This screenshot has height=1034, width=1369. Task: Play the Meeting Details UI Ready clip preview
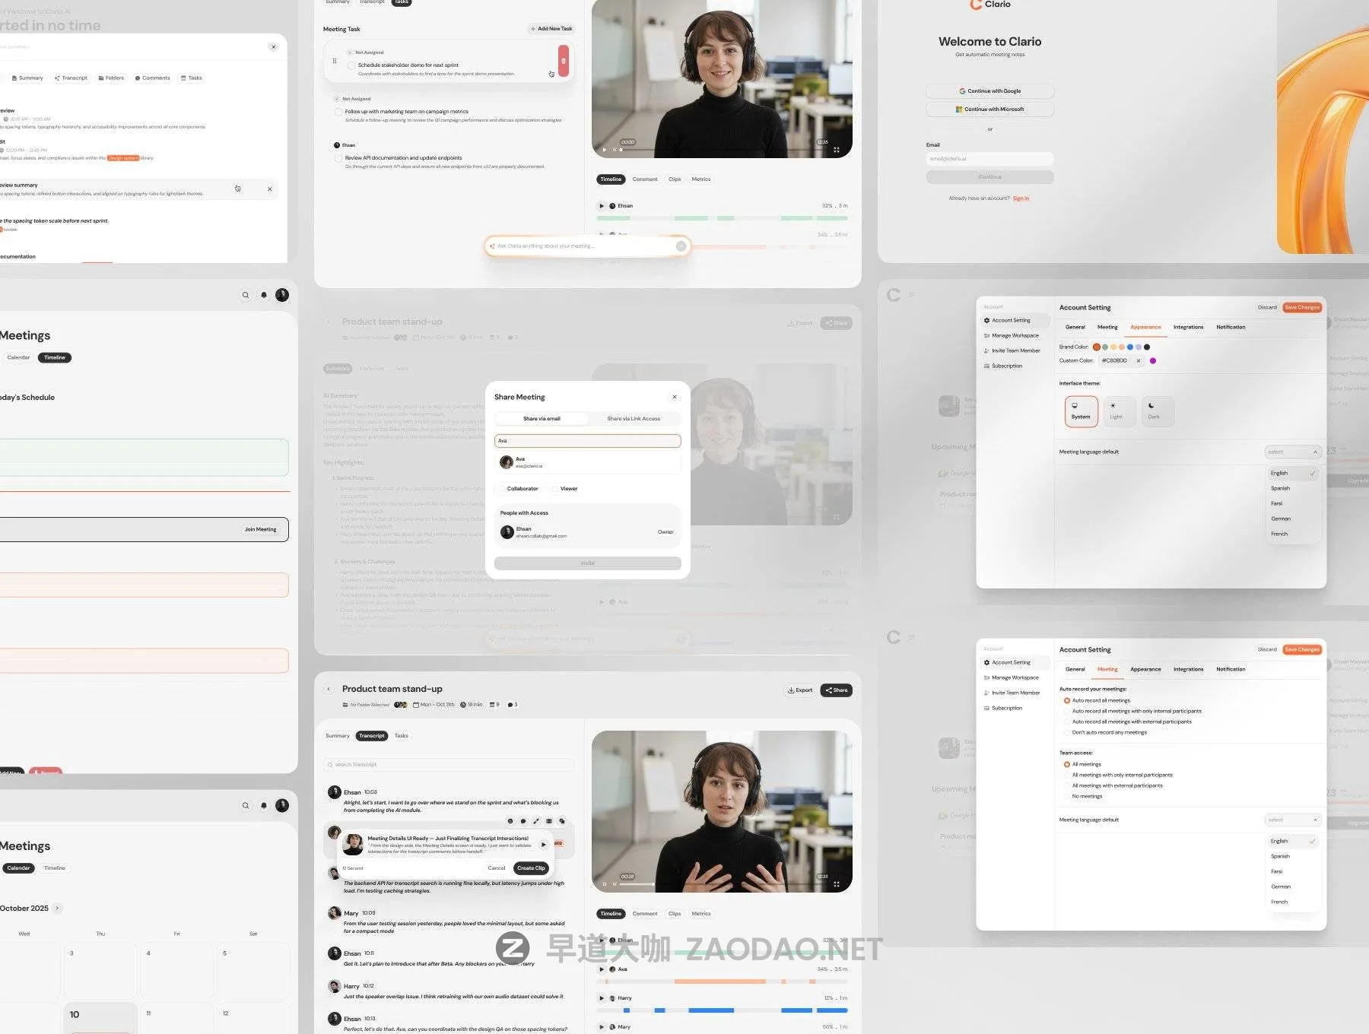pos(543,845)
